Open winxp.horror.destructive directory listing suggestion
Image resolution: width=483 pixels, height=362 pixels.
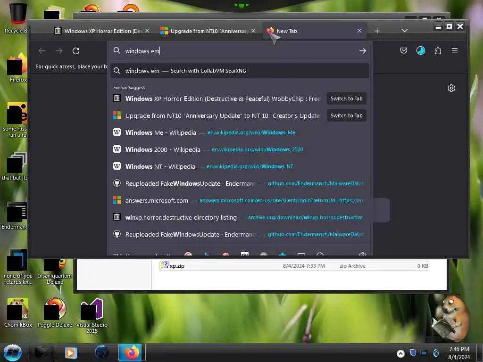pyautogui.click(x=240, y=217)
